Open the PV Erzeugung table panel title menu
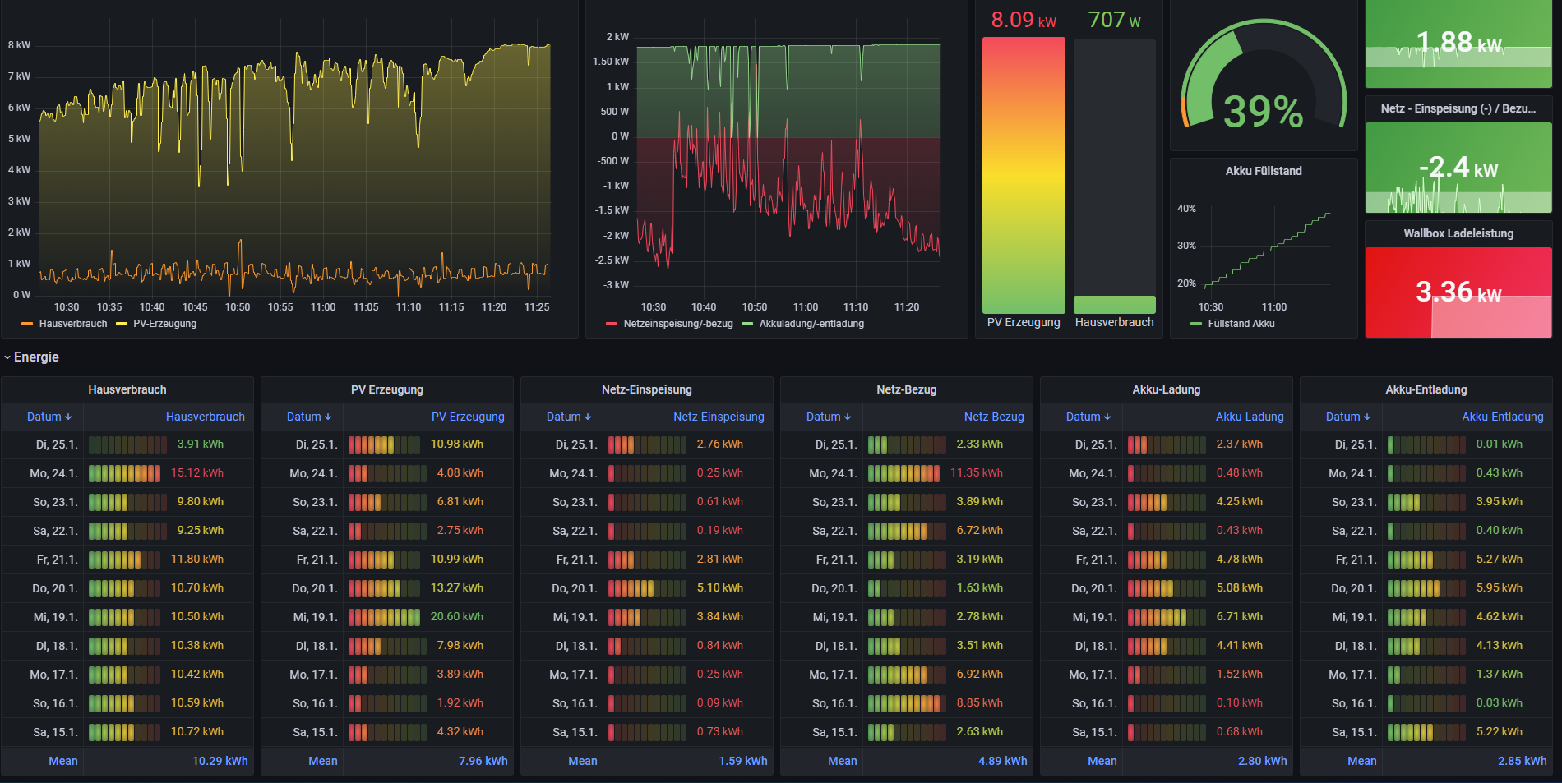1562x783 pixels. click(x=387, y=389)
